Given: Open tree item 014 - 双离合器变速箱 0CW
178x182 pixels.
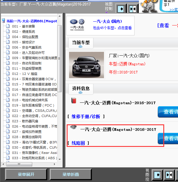Looking at the screenshot, I should 34,79.
